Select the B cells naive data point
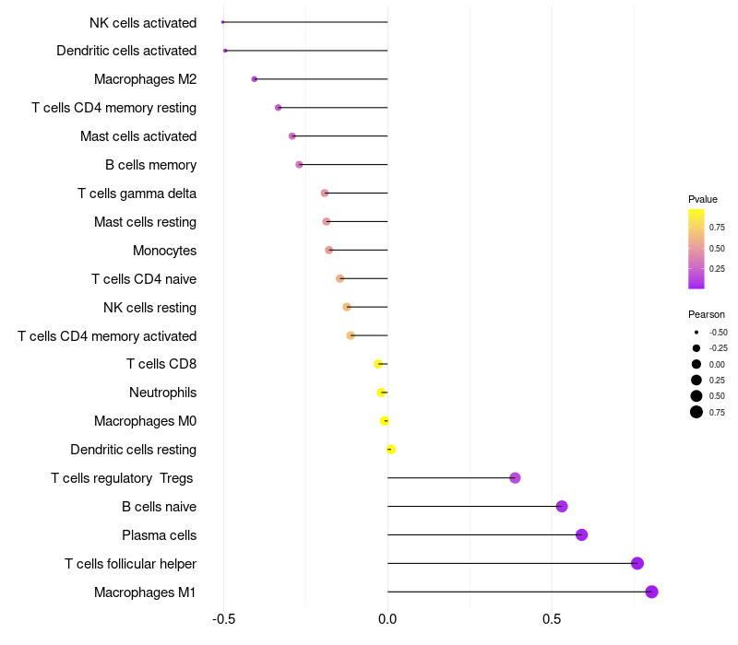The image size is (738, 645). click(x=562, y=506)
